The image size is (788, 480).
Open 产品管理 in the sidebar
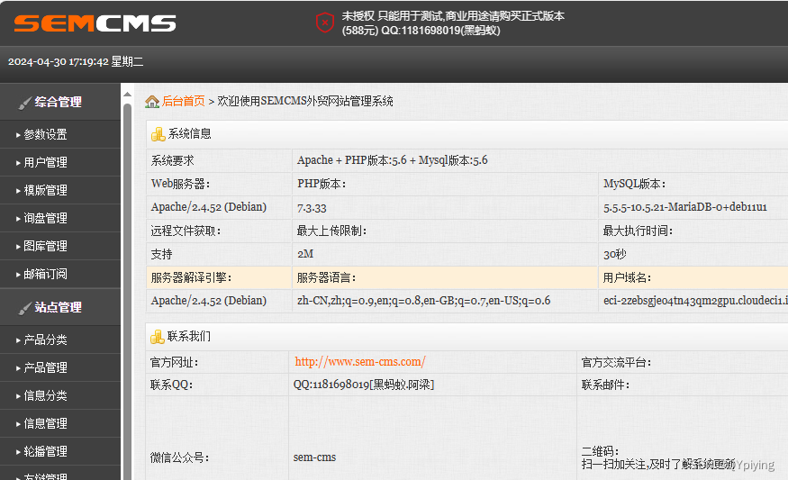tap(45, 367)
